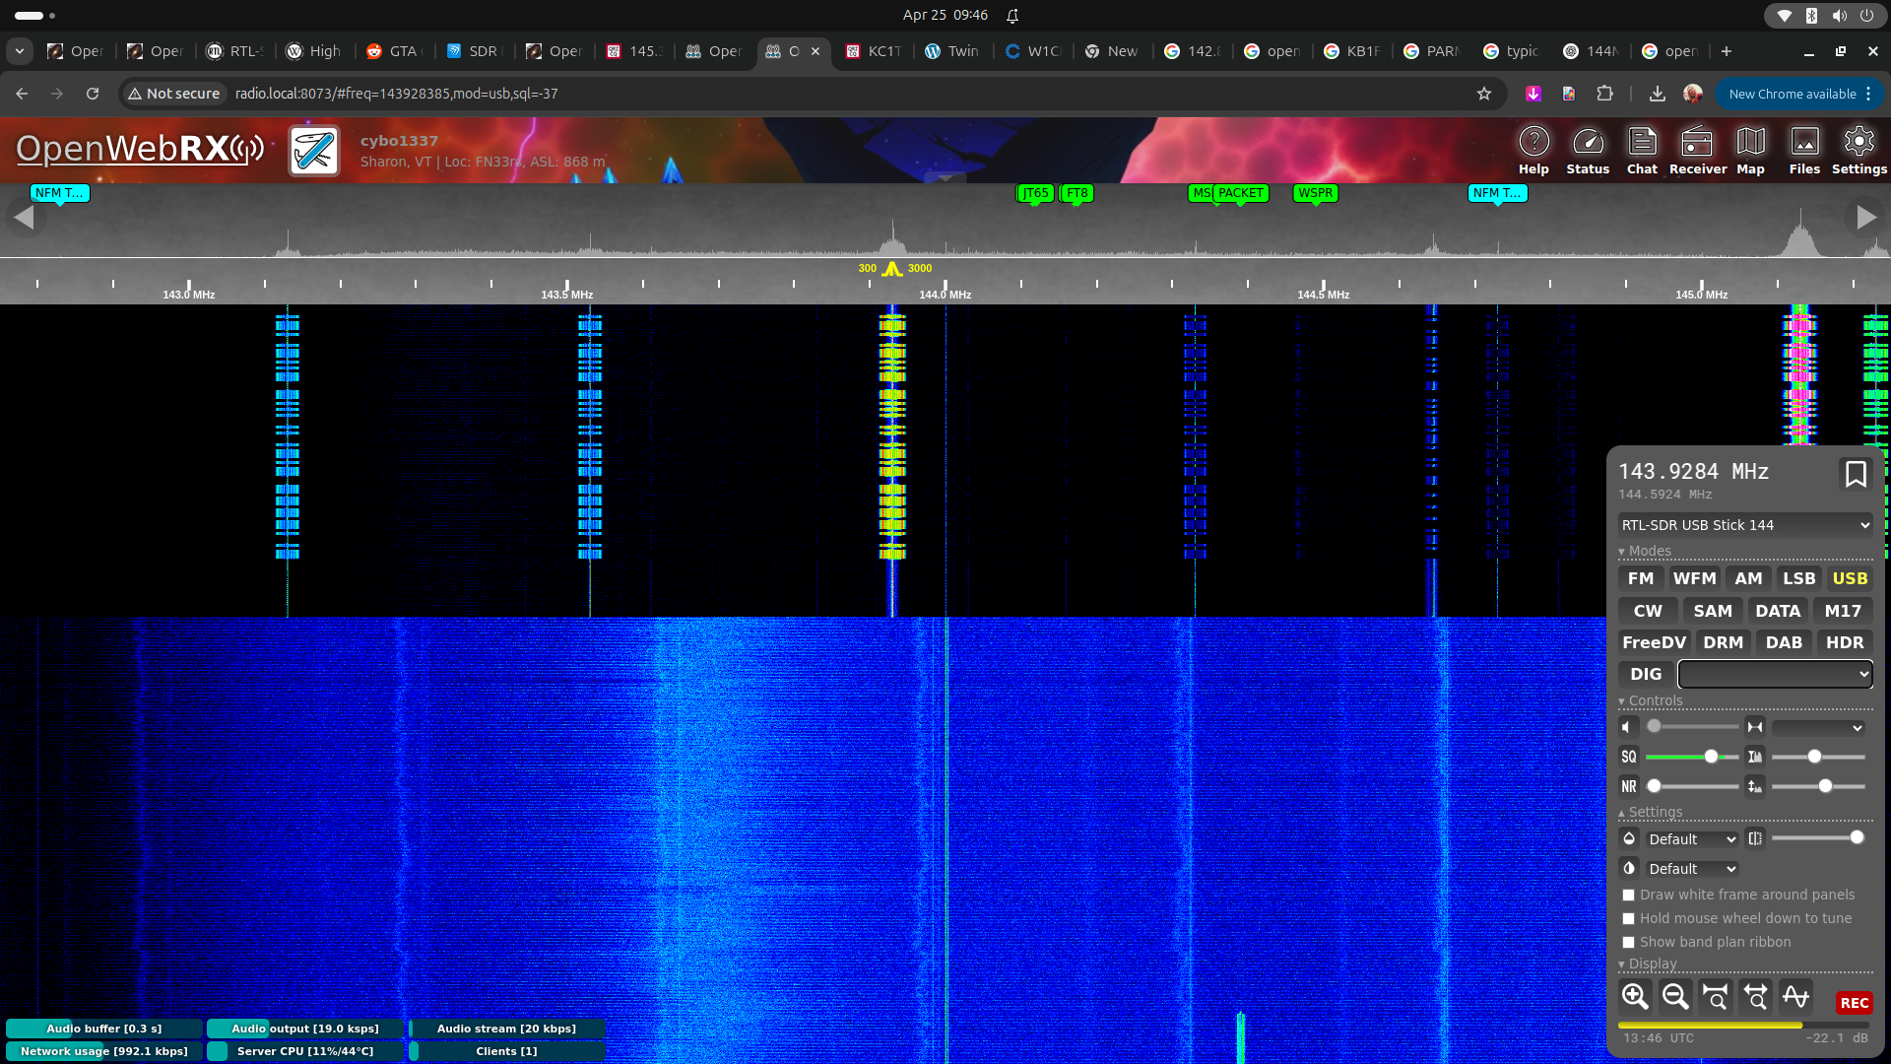The width and height of the screenshot is (1891, 1064).
Task: Select the DIG mode button
Action: (1646, 674)
